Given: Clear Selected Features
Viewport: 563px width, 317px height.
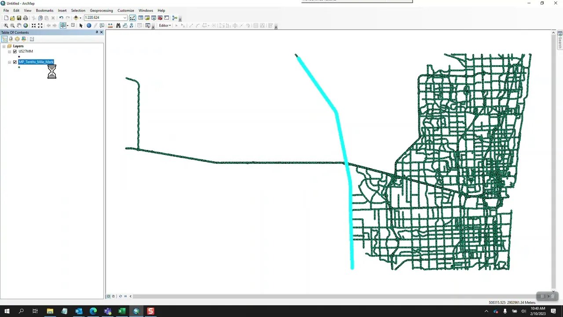Looking at the screenshot, I should point(73,25).
